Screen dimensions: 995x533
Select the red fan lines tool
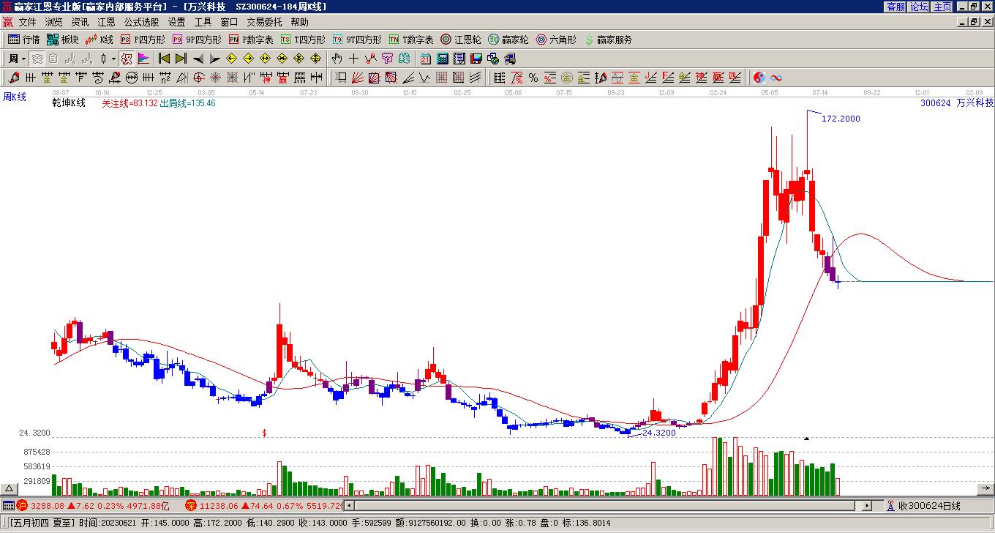click(x=358, y=78)
